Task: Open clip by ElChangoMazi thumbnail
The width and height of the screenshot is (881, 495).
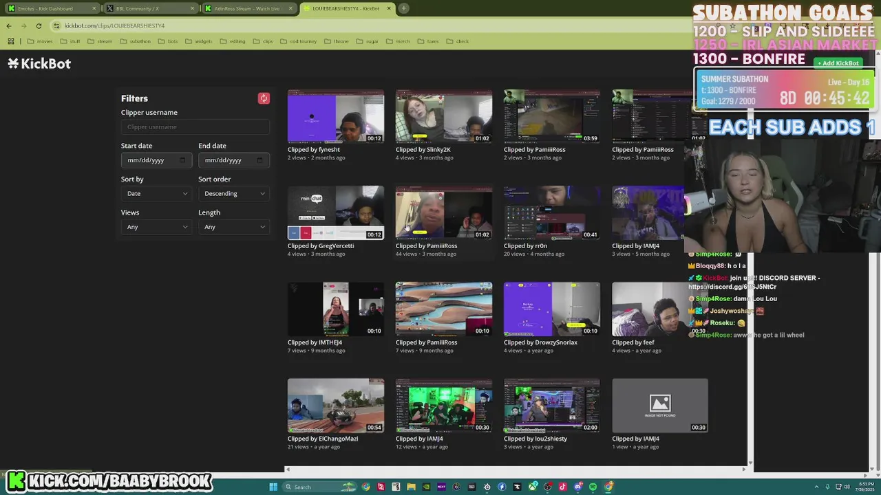Action: pos(336,405)
